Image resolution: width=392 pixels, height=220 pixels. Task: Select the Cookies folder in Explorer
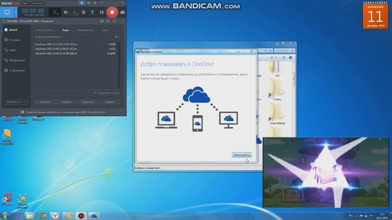coord(277,90)
